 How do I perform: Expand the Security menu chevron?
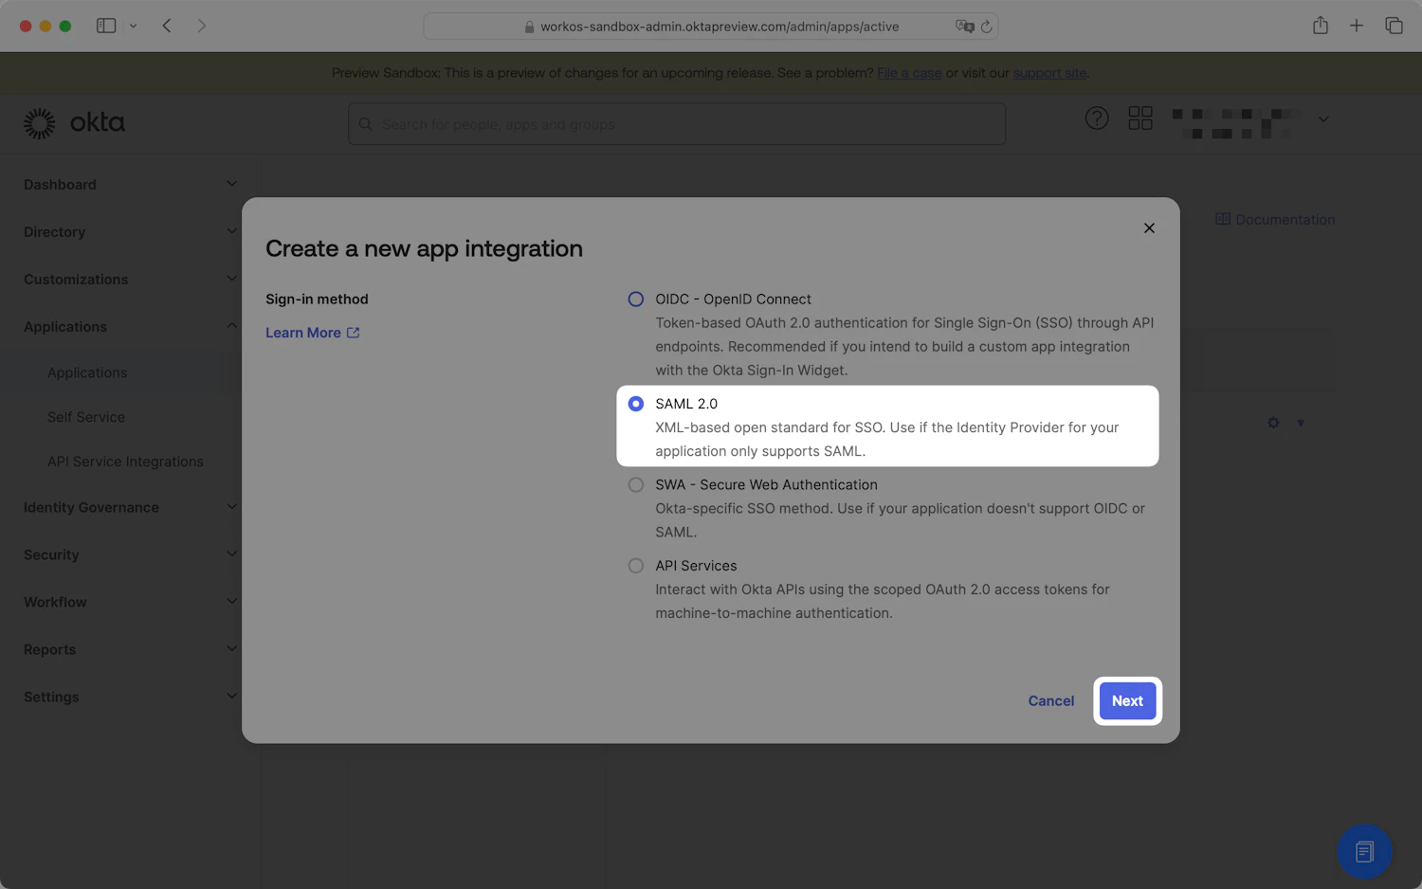[x=231, y=554]
